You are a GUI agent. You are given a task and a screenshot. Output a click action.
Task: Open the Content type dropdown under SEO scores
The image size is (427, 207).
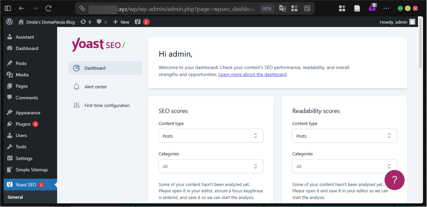coord(210,136)
